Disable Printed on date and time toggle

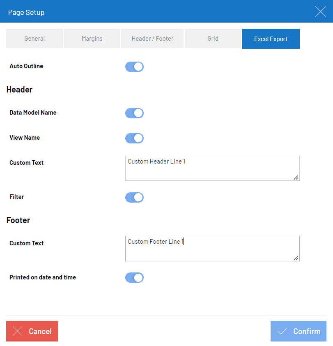(134, 278)
